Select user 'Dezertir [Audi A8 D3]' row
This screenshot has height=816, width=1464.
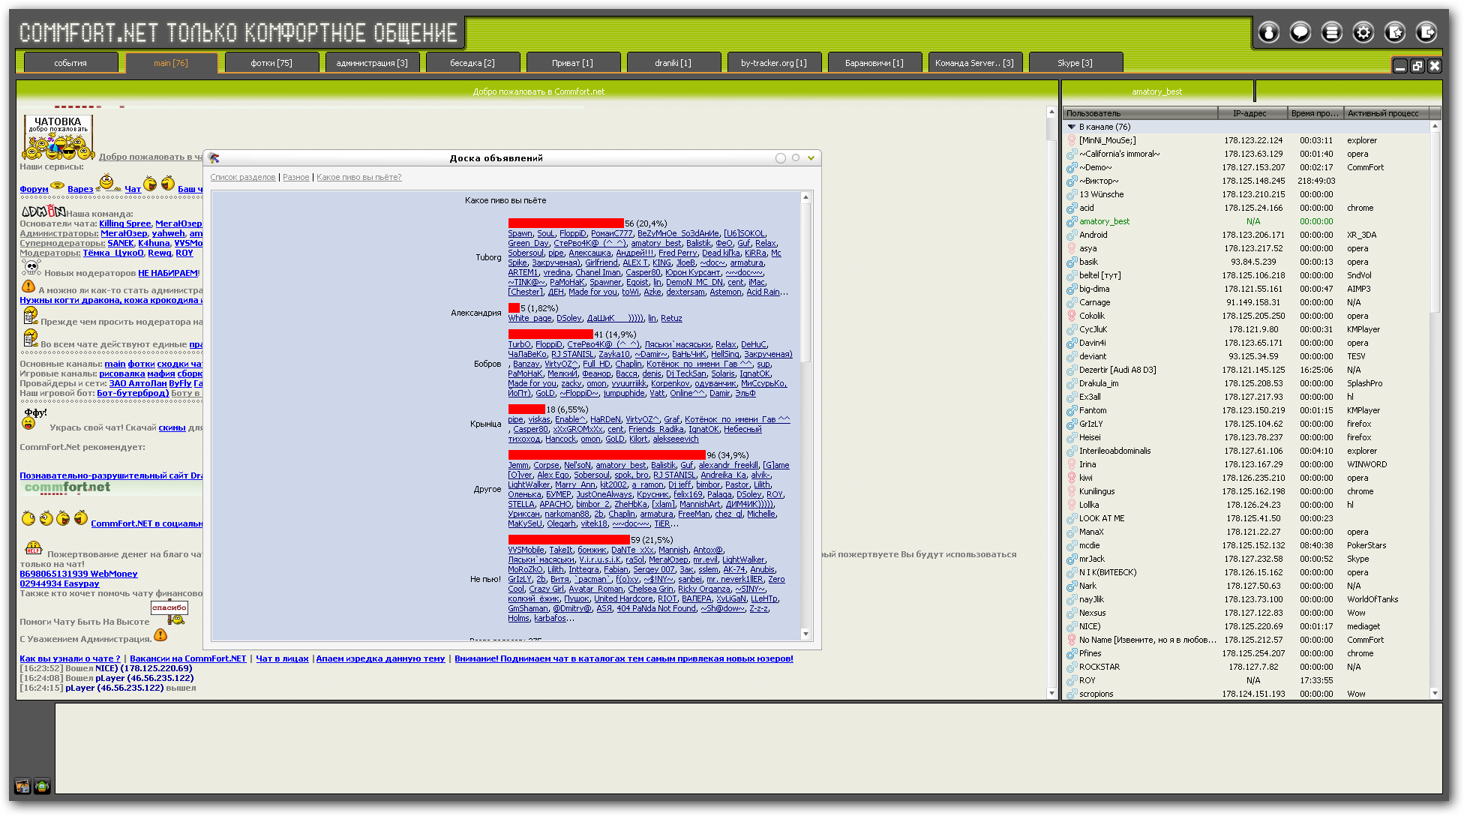[1246, 370]
